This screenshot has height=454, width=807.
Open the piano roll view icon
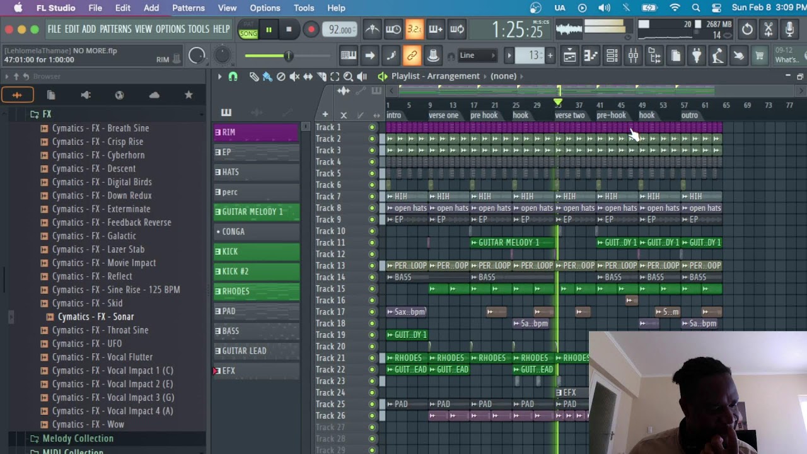(x=591, y=55)
